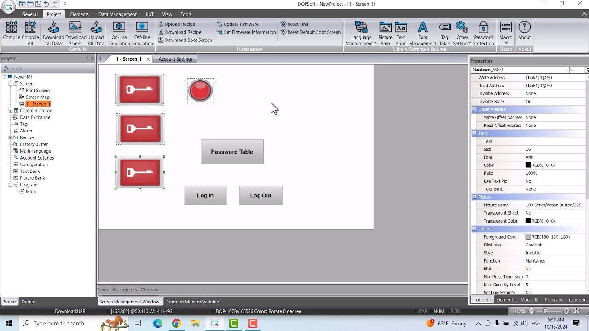Image resolution: width=589 pixels, height=331 pixels.
Task: Collapse the Program tree node
Action: pyautogui.click(x=10, y=185)
